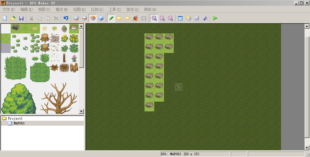Maximize the RPG Maker XP window
The height and width of the screenshot is (157, 310).
click(x=301, y=3)
